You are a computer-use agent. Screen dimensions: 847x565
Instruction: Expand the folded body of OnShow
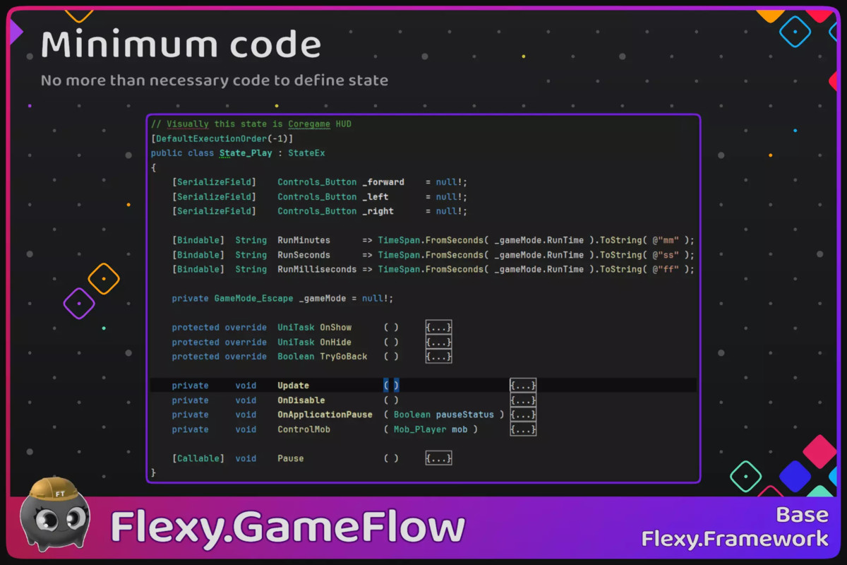(x=438, y=328)
